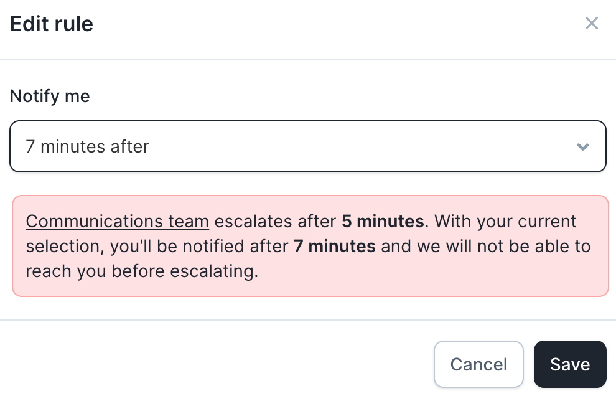616x401 pixels.
Task: Select the 'Notify me' label
Action: [x=50, y=97]
